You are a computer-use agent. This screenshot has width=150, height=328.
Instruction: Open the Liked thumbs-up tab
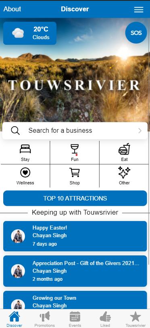tap(105, 319)
